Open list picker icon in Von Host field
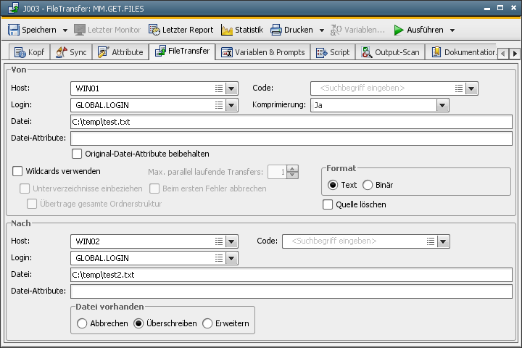The image size is (522, 348). (x=219, y=88)
